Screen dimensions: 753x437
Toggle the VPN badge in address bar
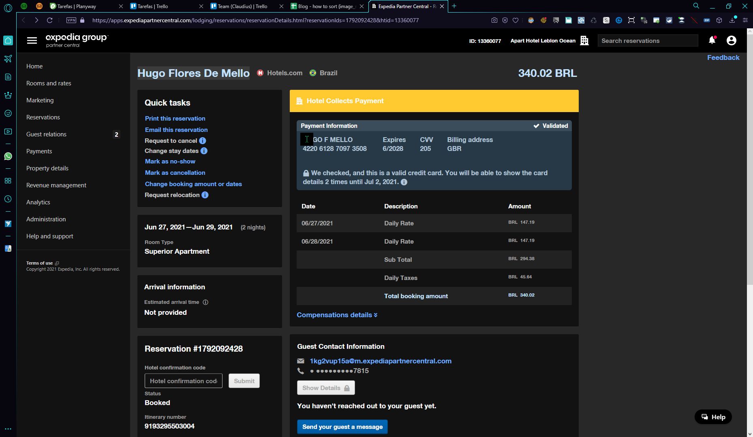click(x=71, y=20)
